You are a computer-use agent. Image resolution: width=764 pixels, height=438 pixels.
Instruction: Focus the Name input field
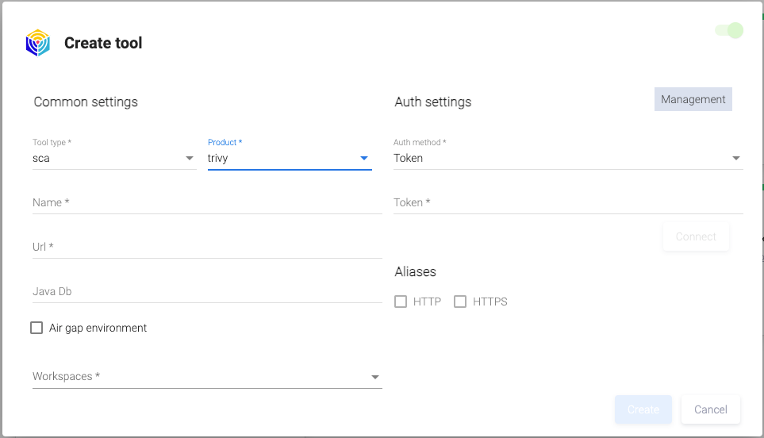(206, 203)
